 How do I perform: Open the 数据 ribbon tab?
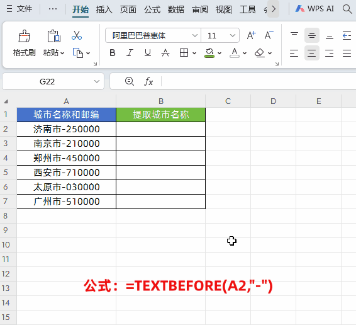[x=176, y=9]
